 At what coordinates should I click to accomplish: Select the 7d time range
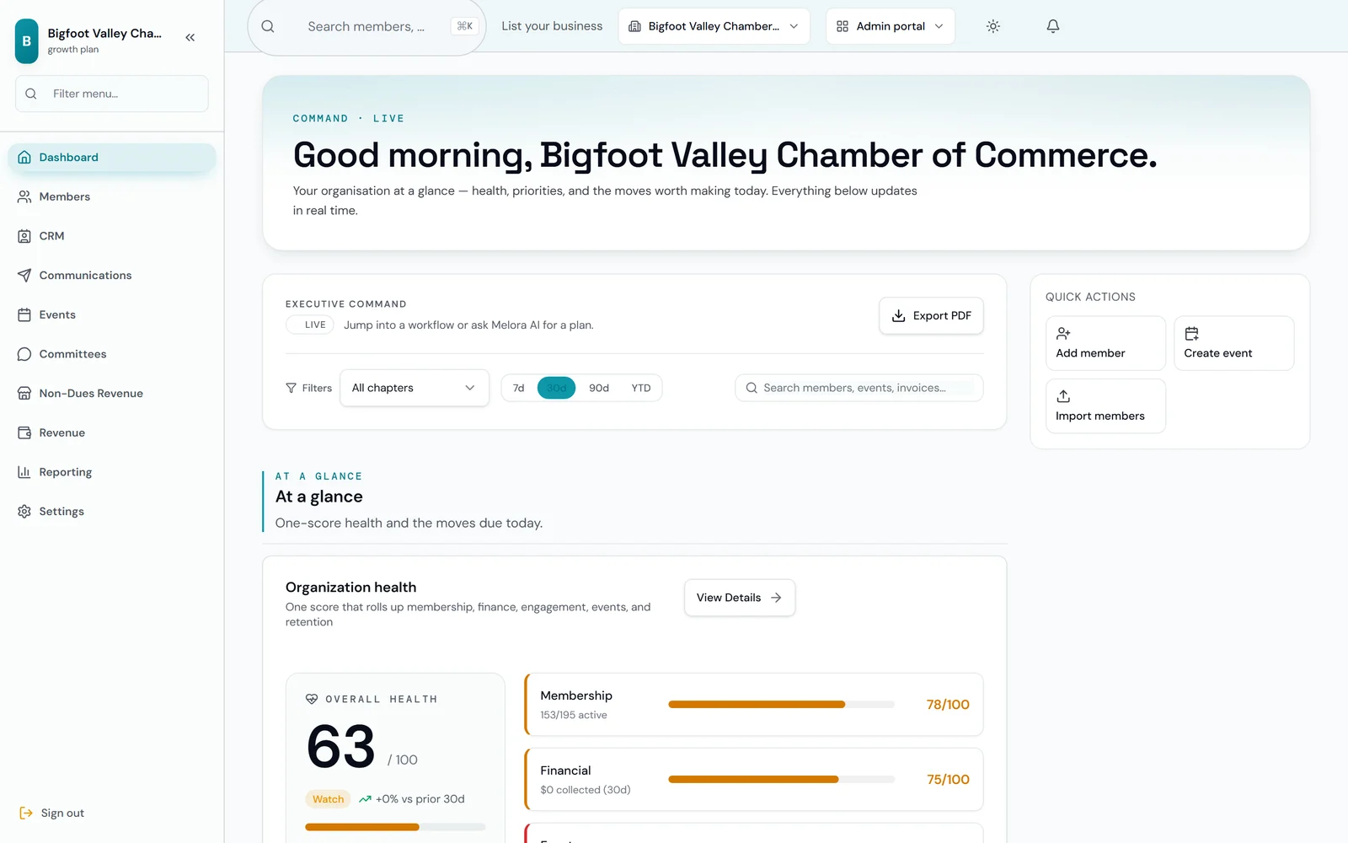point(519,388)
